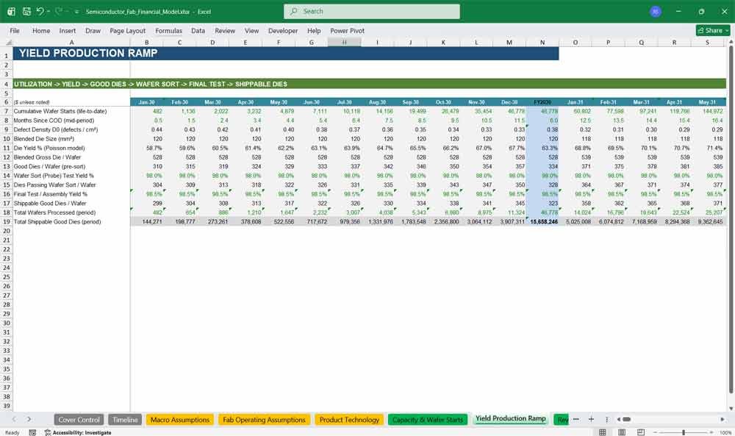Switch to Normal view
The image size is (735, 436).
(x=603, y=432)
